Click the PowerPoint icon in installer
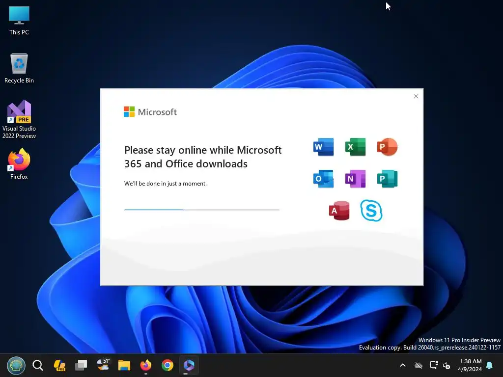 pos(387,147)
